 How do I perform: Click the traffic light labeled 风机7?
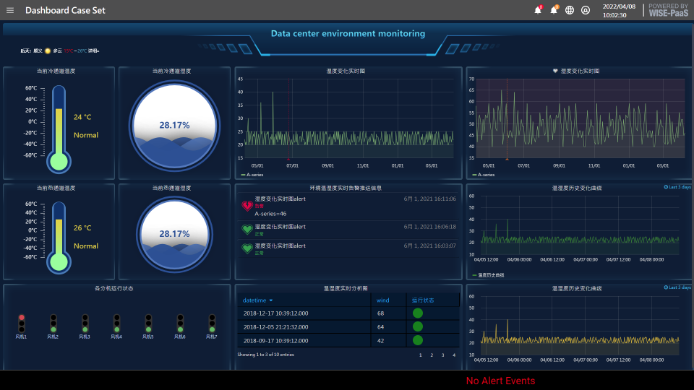click(212, 323)
